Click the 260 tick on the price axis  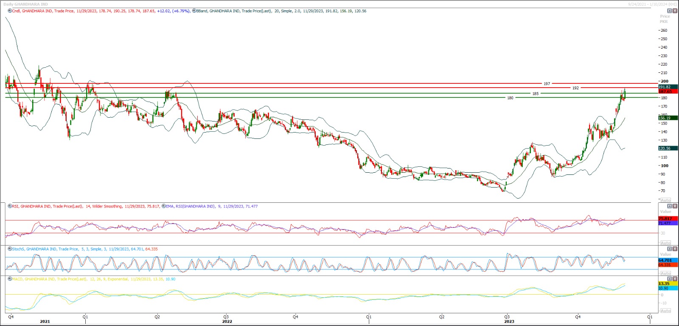(x=664, y=30)
